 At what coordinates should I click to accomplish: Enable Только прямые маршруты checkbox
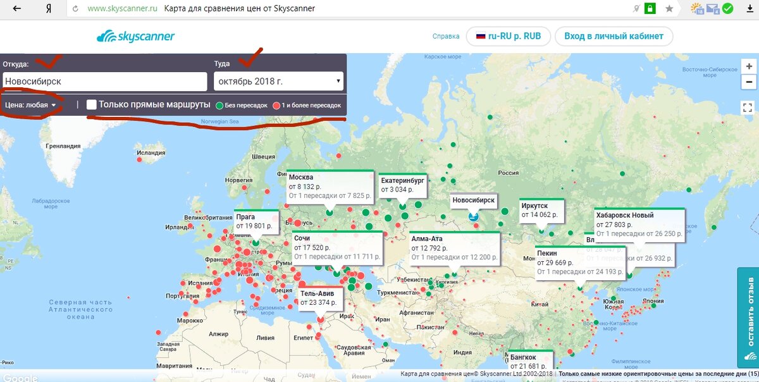tap(92, 104)
